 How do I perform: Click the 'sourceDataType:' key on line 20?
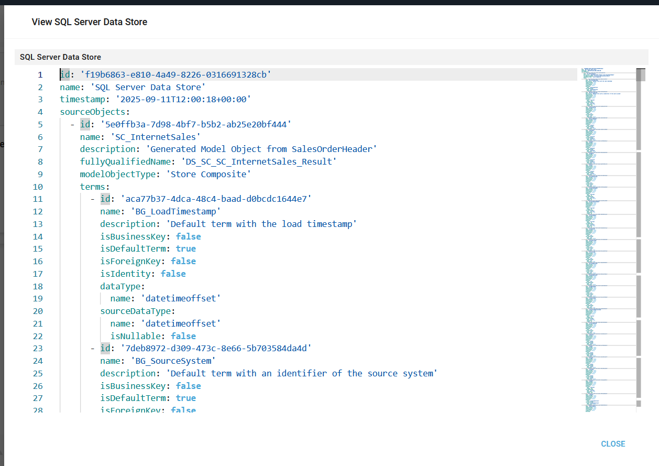138,311
